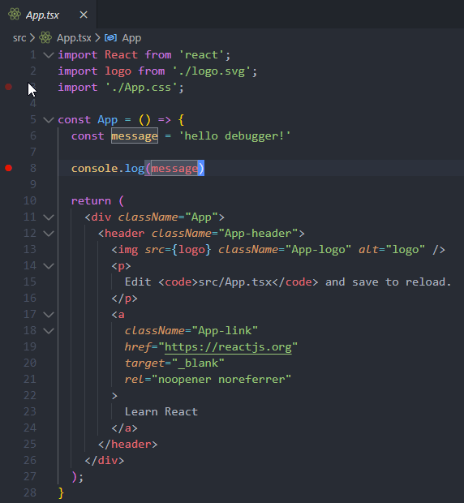Click 'hello debugger!' string
Image resolution: width=464 pixels, height=503 pixels.
coord(234,135)
